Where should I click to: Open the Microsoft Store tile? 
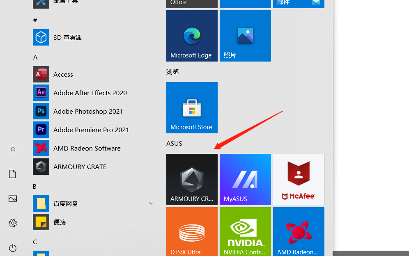[192, 107]
